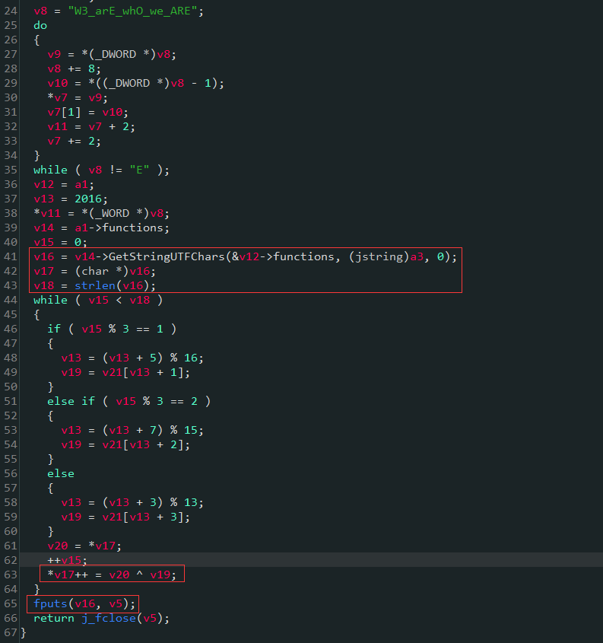The height and width of the screenshot is (643, 603).
Task: Click line number 53 in the gutter
Action: coord(10,430)
